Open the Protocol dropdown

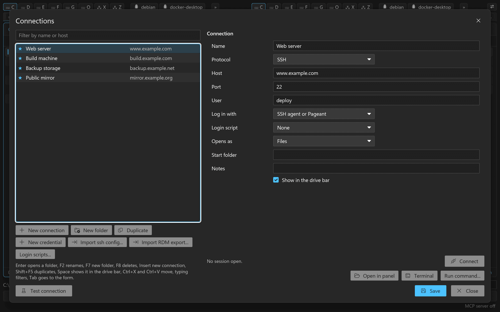[324, 59]
